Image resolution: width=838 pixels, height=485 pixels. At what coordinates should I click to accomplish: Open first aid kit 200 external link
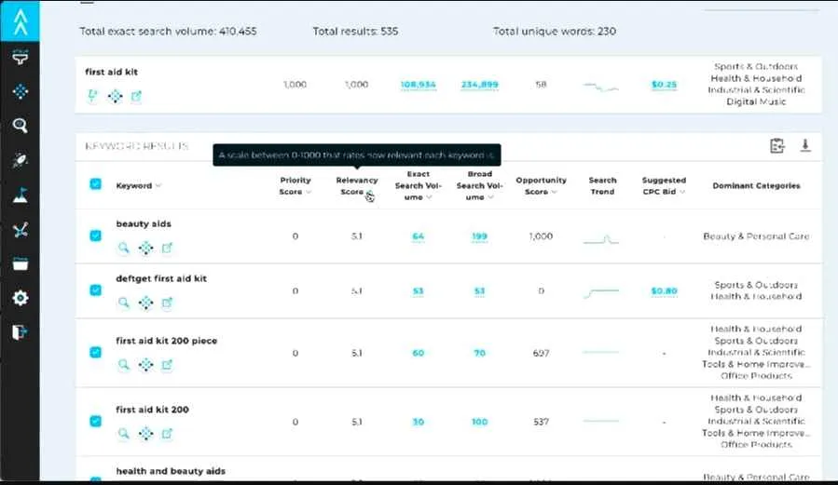(x=167, y=433)
